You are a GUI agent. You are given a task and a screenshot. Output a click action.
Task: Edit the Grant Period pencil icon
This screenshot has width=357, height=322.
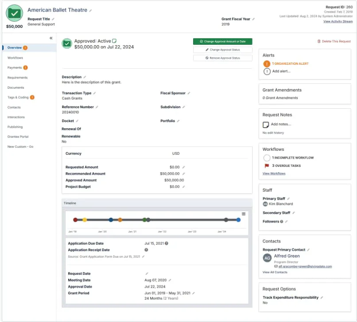click(x=193, y=293)
